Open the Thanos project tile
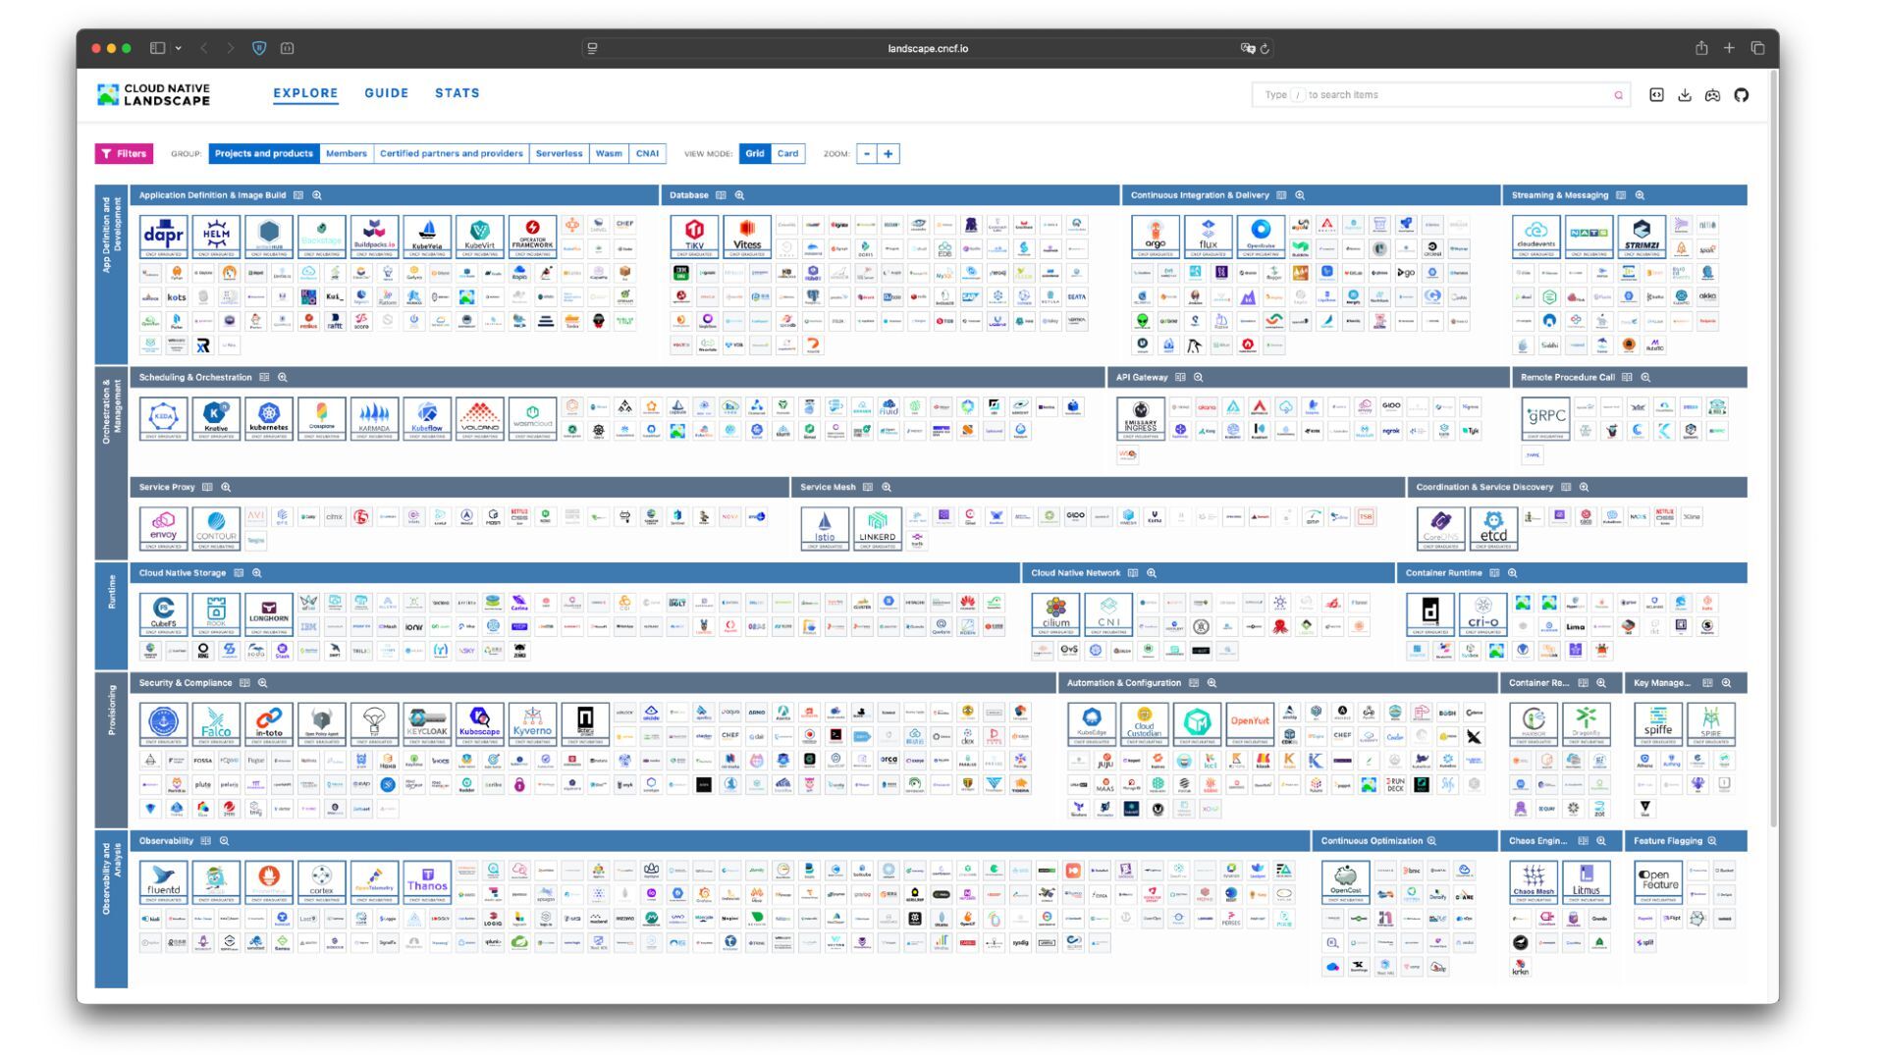The width and height of the screenshot is (1885, 1060). [427, 880]
